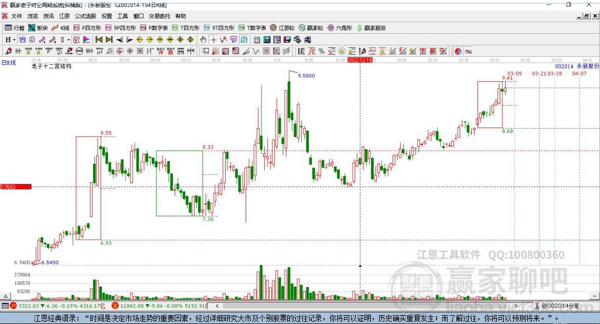Click the horizontal scrollbar right arrow
Image resolution: width=600 pixels, height=324 pixels.
click(x=516, y=306)
